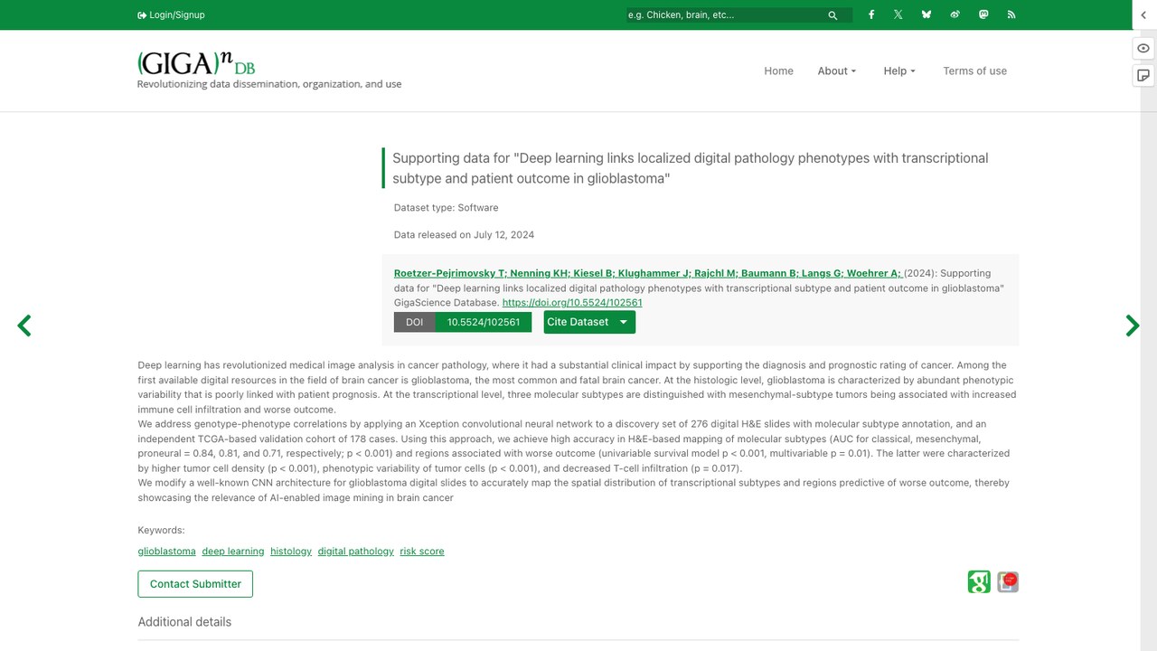Click the Bluesky butterfly icon
Viewport: 1157px width, 651px height.
point(927,14)
